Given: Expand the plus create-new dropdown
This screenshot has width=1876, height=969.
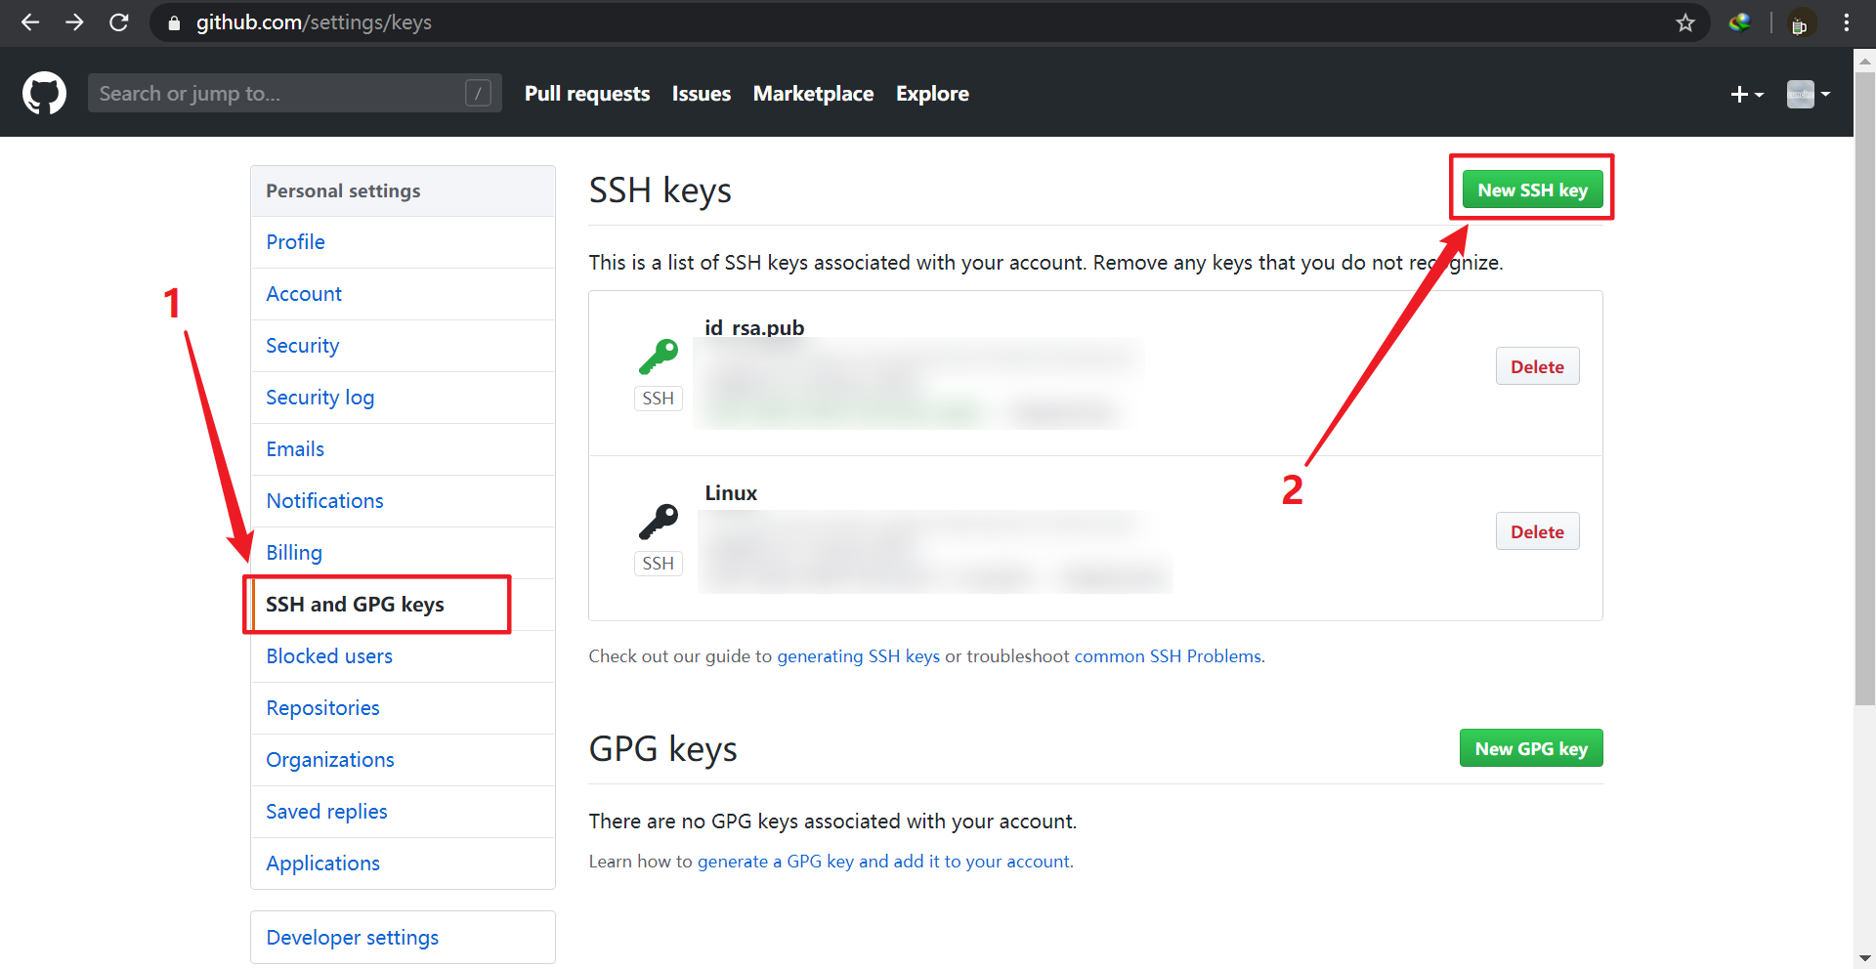Looking at the screenshot, I should click(1746, 94).
